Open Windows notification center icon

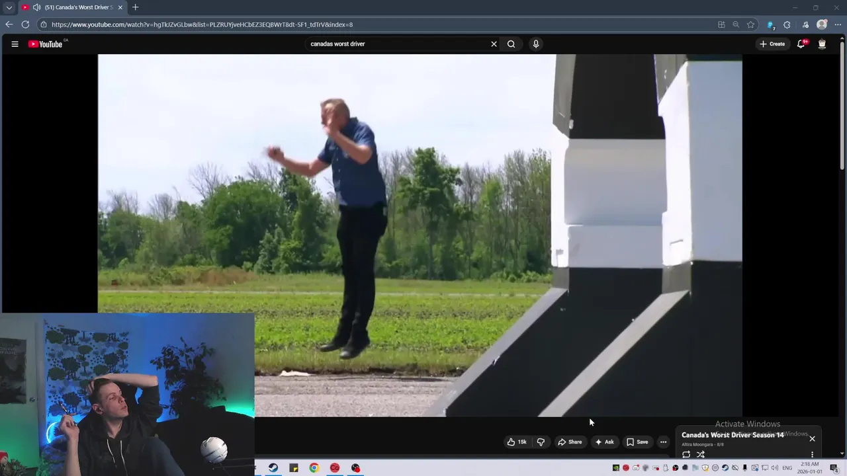[x=834, y=468]
